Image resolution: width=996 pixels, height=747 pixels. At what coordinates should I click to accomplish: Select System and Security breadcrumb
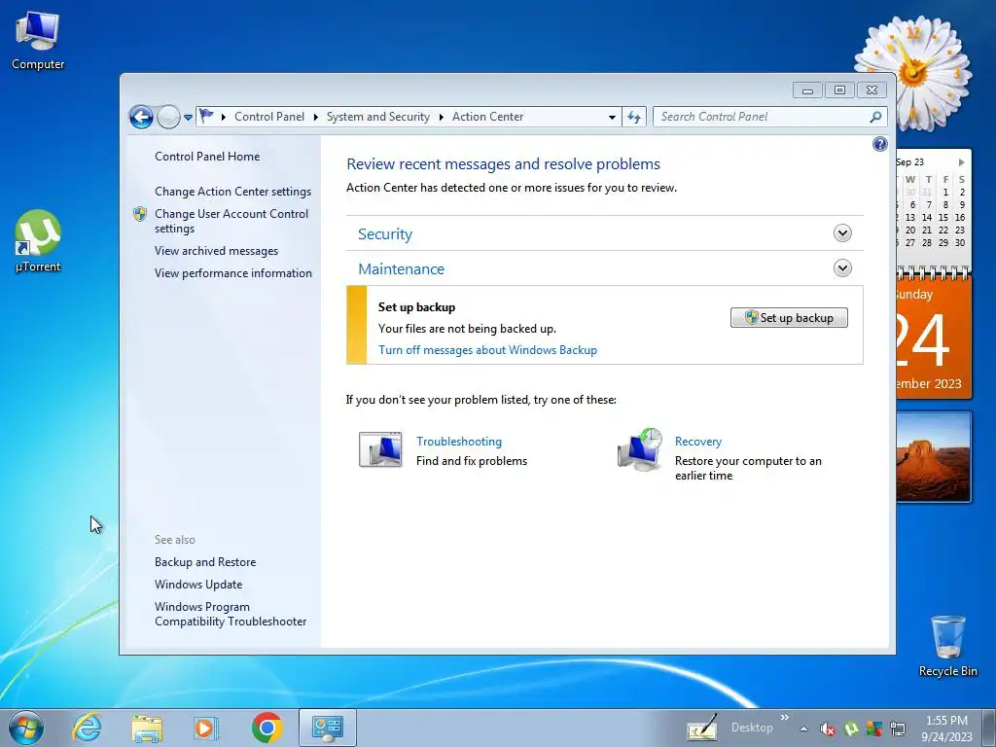(x=378, y=117)
